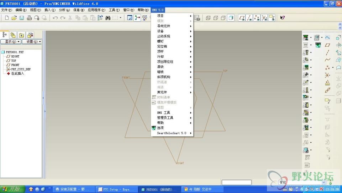Image resolution: width=342 pixels, height=193 pixels.
Task: Click the datum coordinate system tool
Action: click(327, 75)
